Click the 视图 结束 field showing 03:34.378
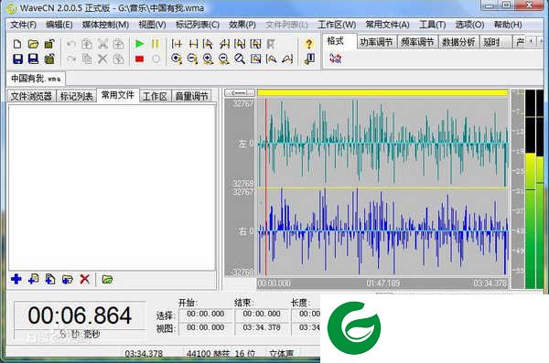Image resolution: width=549 pixels, height=363 pixels. (262, 327)
